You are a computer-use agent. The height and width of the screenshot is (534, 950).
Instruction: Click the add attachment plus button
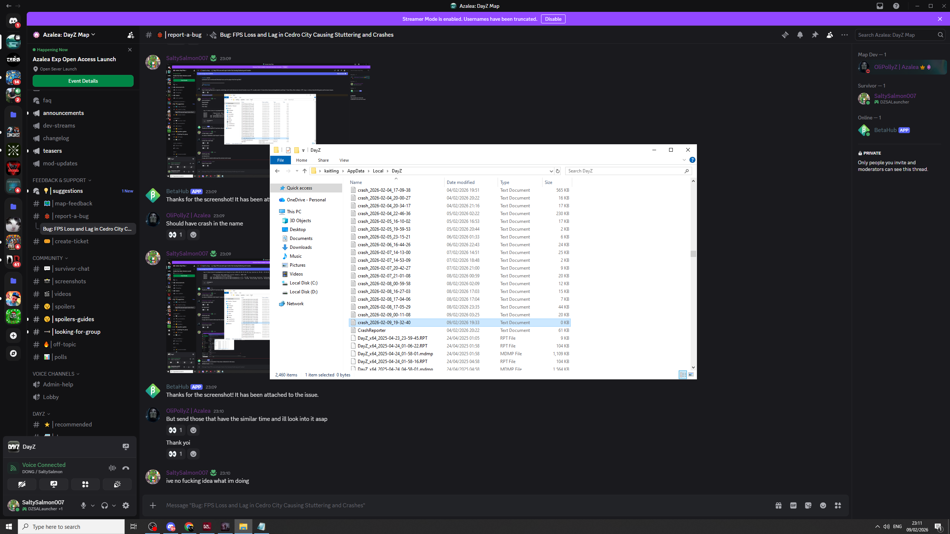click(x=153, y=505)
